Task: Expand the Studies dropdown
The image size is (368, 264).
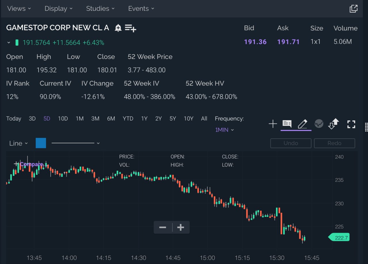Action: tap(100, 9)
